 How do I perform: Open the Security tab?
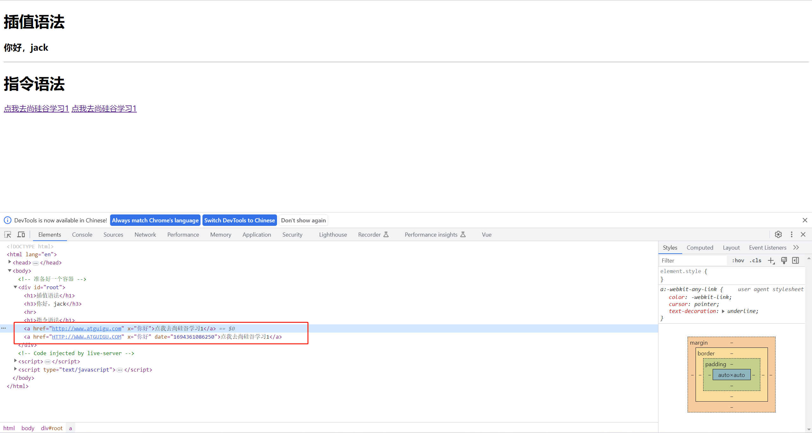click(292, 234)
